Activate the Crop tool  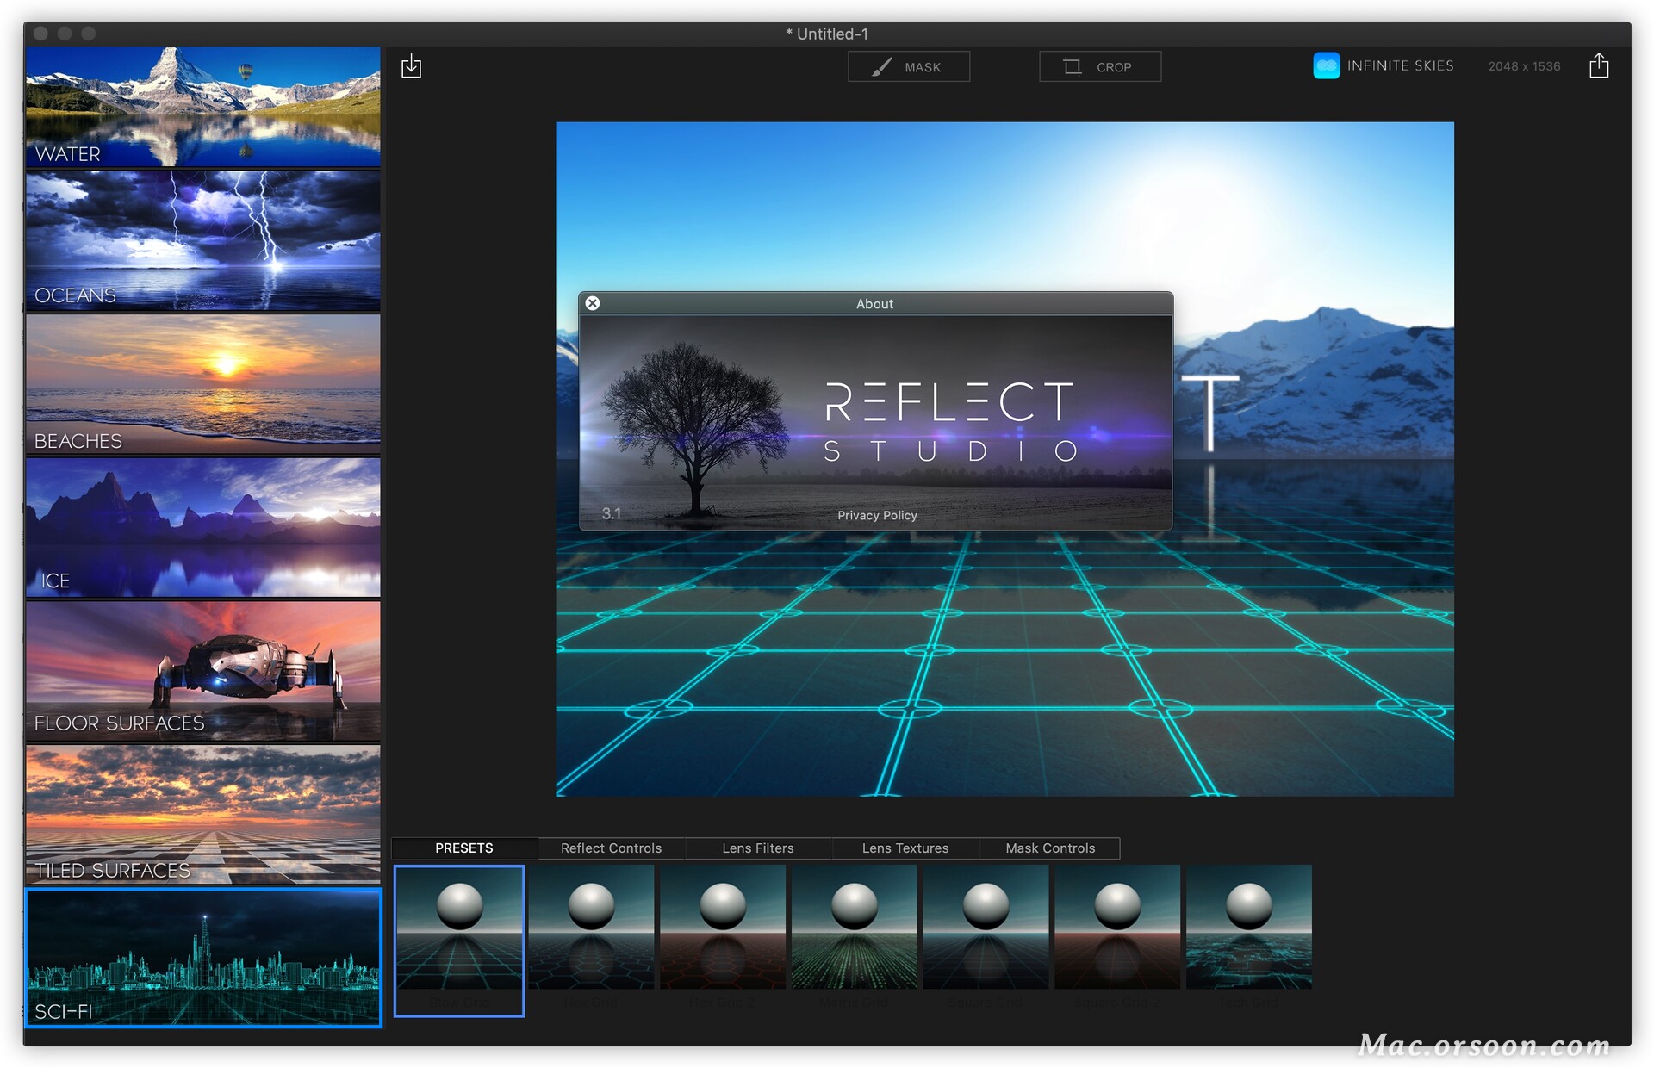1099,66
